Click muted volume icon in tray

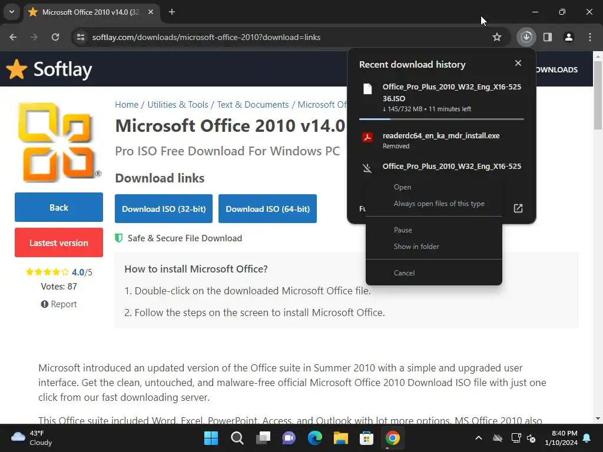click(x=532, y=438)
